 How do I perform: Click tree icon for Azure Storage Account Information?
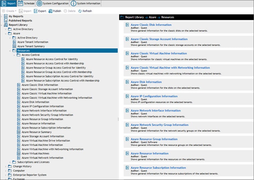19,136
